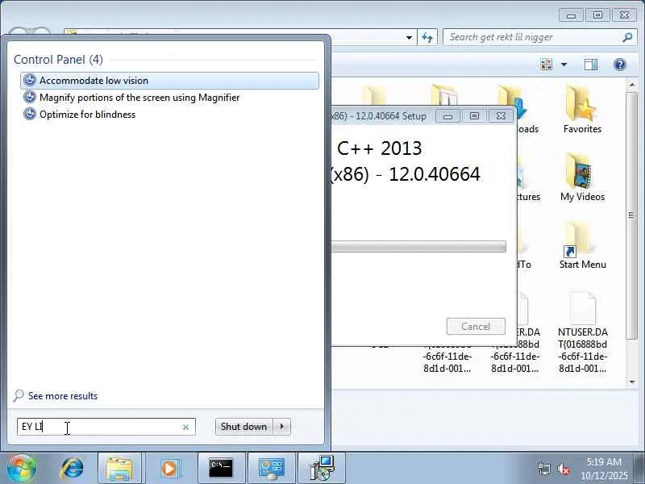Open Accommodate low vision result
This screenshot has height=484, width=645.
click(169, 80)
